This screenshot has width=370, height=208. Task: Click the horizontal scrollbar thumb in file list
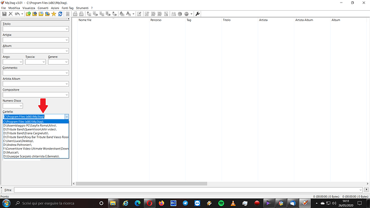142,183
